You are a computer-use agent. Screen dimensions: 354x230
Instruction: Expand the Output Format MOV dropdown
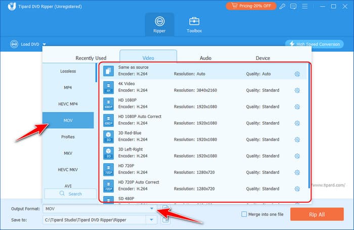coord(152,209)
